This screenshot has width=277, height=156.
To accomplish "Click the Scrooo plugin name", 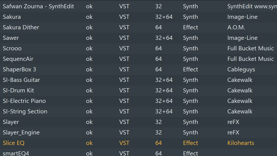I will point(12,48).
